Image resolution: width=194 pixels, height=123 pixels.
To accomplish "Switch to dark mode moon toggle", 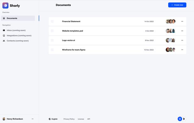I will (x=184, y=119).
